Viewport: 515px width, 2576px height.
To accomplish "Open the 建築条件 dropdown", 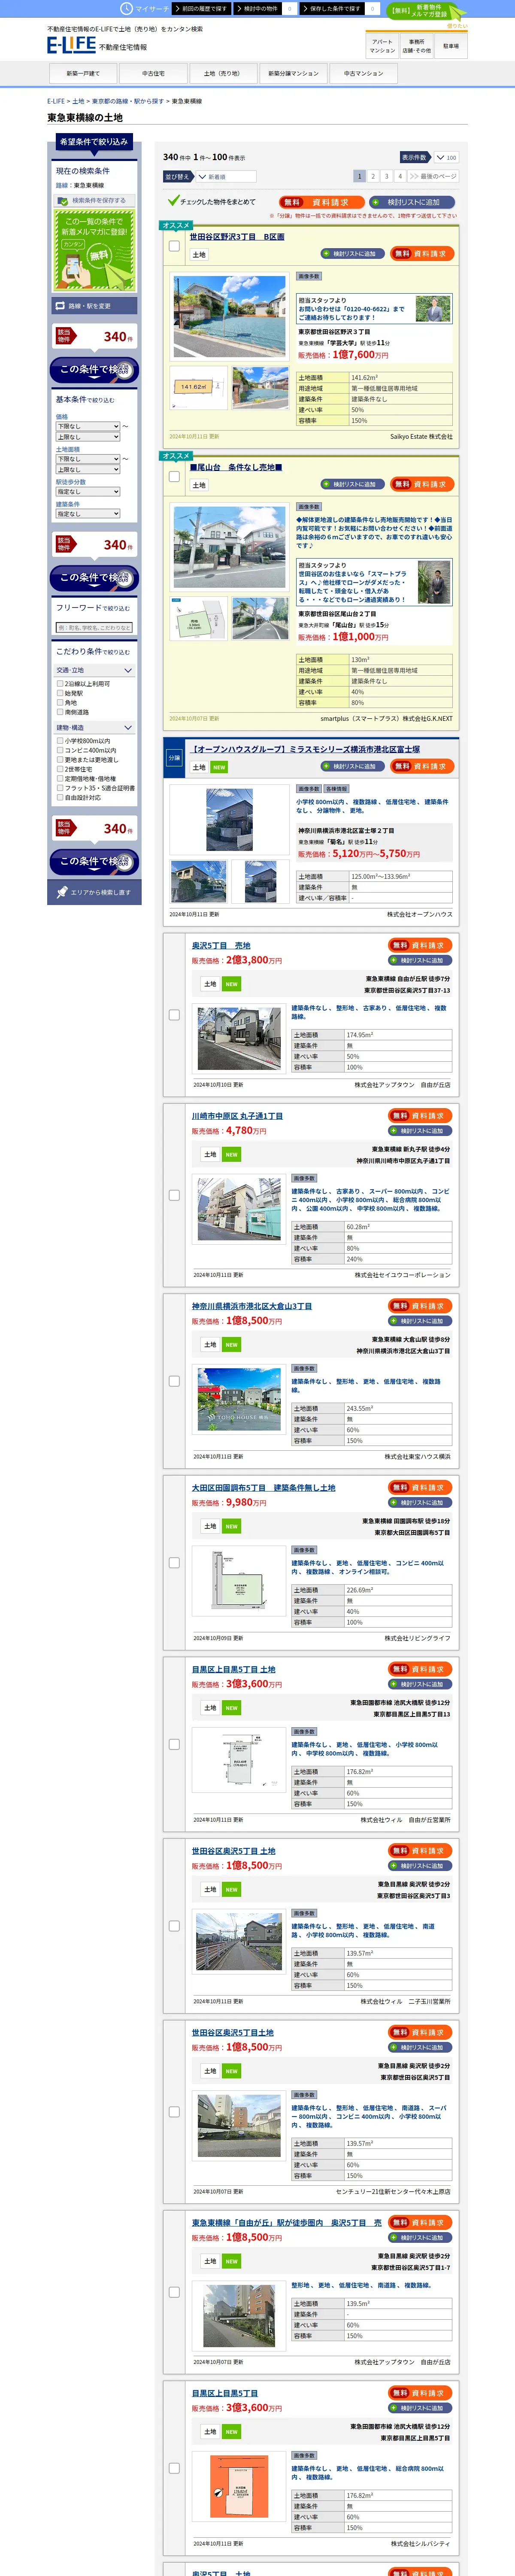I will [88, 514].
